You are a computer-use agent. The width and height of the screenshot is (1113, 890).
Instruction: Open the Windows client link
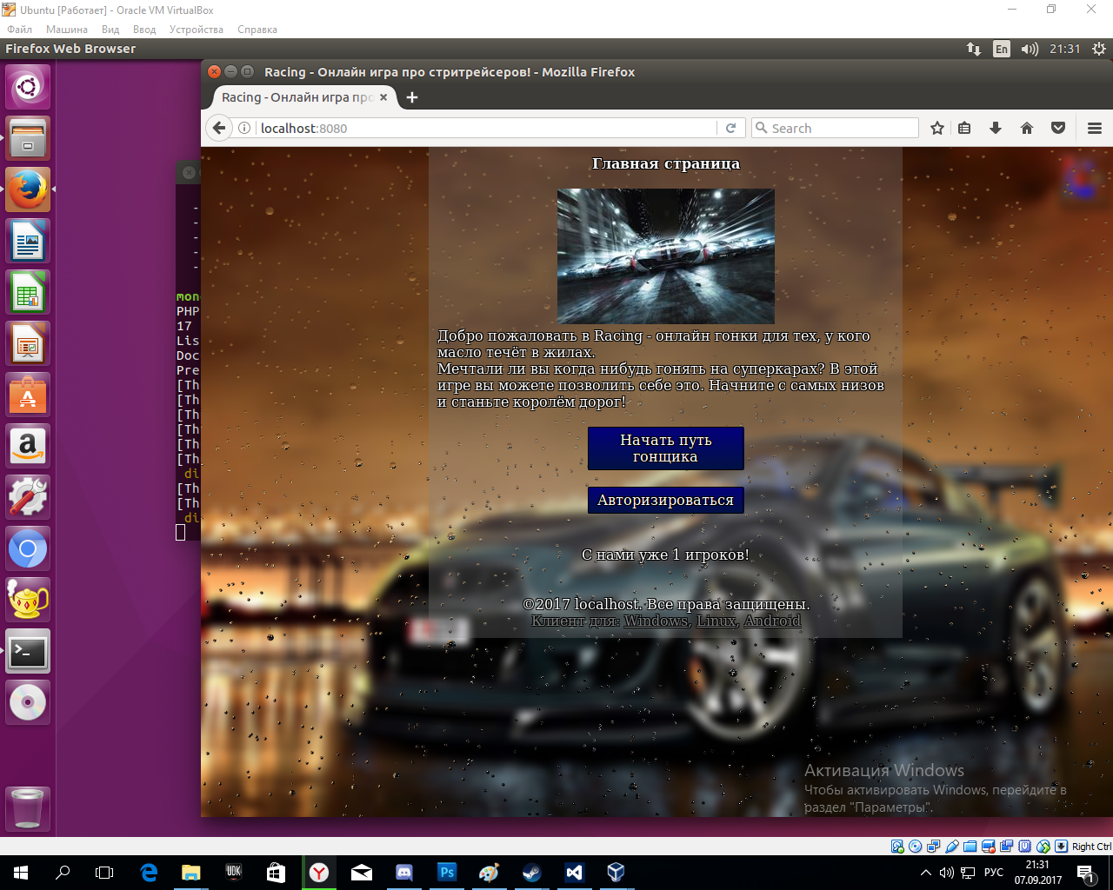pyautogui.click(x=656, y=621)
